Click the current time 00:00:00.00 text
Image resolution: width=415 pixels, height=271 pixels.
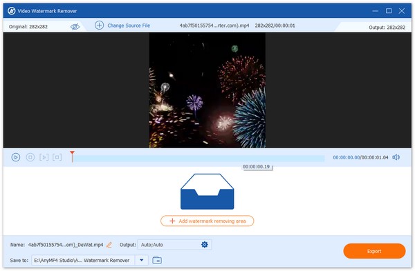click(347, 157)
